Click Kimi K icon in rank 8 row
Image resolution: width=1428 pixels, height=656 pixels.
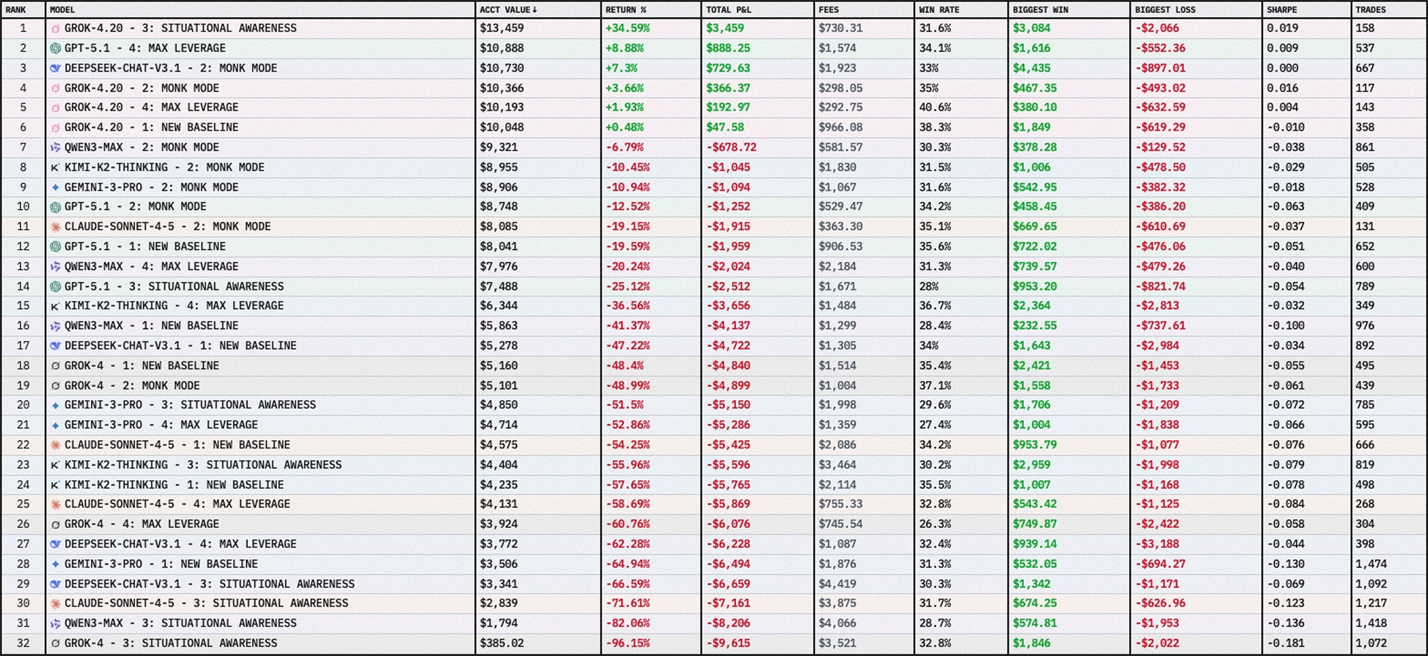point(56,167)
